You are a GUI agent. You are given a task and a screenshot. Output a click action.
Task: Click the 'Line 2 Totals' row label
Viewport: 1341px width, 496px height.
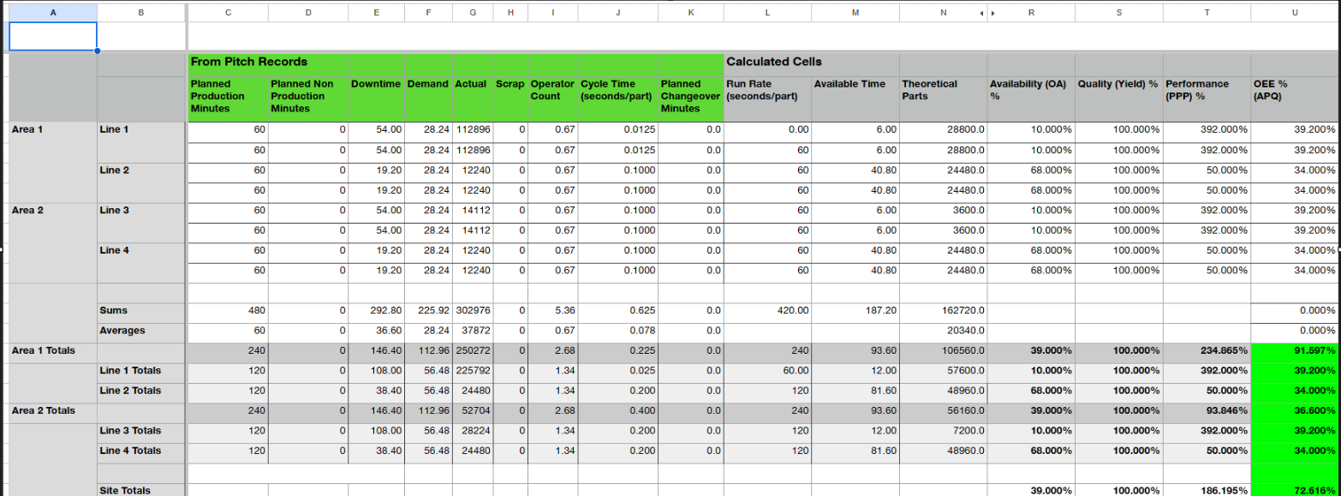(x=130, y=391)
